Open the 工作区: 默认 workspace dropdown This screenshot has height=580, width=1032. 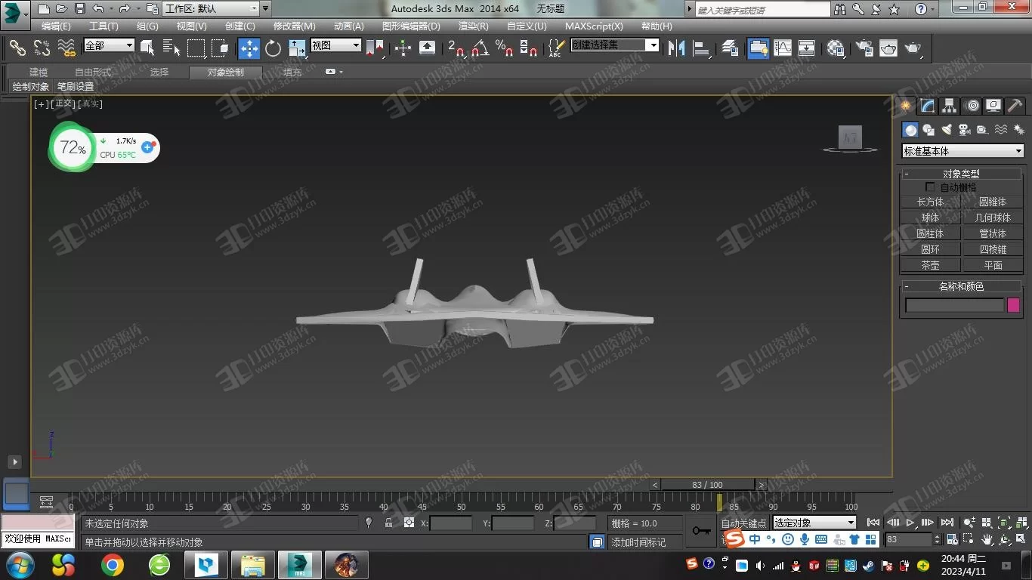pos(212,9)
